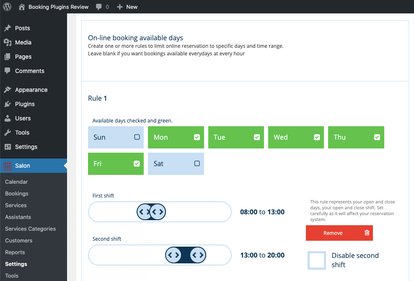Open Customers submenu under Salon
The image size is (414, 281).
tap(19, 241)
